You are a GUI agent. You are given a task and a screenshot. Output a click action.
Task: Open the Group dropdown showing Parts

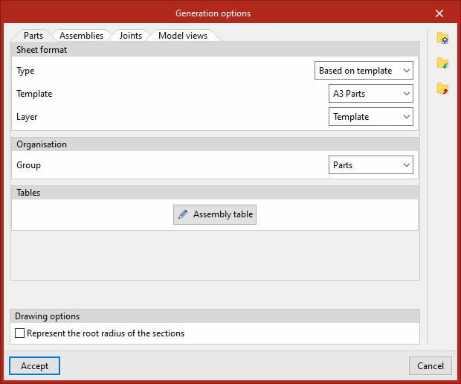371,164
